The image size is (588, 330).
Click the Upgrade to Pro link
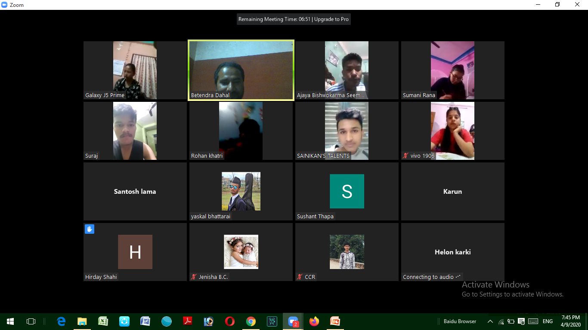pyautogui.click(x=331, y=19)
